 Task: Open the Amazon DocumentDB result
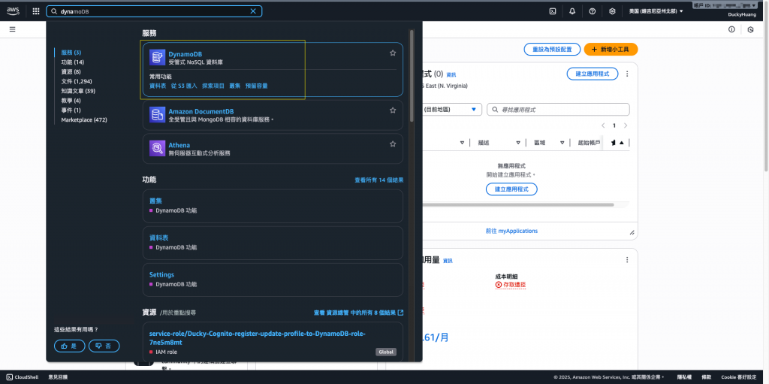tap(201, 111)
